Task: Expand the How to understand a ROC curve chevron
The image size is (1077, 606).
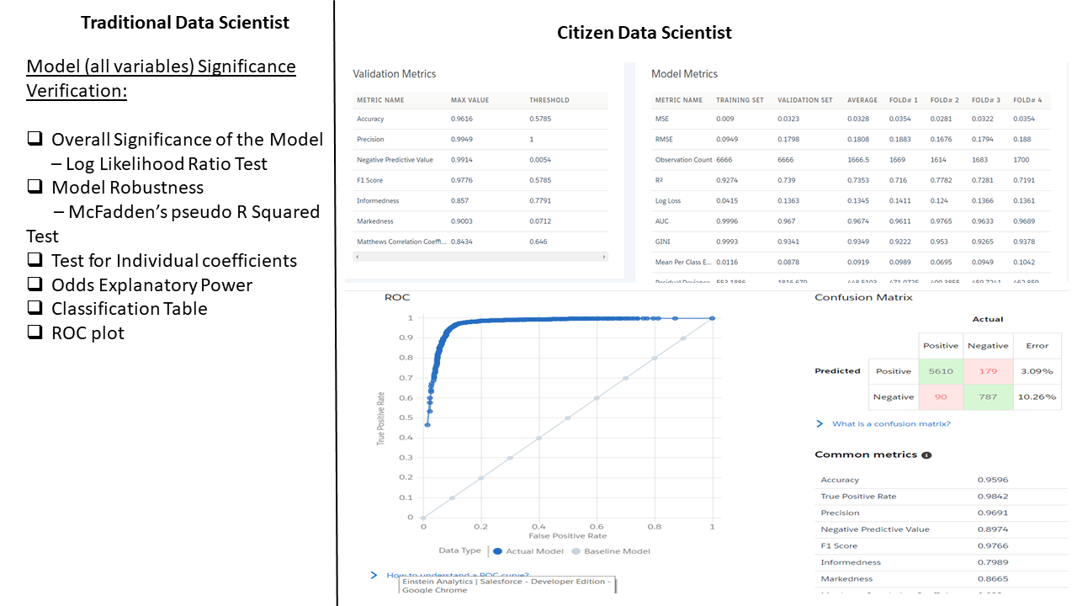Action: click(x=374, y=575)
